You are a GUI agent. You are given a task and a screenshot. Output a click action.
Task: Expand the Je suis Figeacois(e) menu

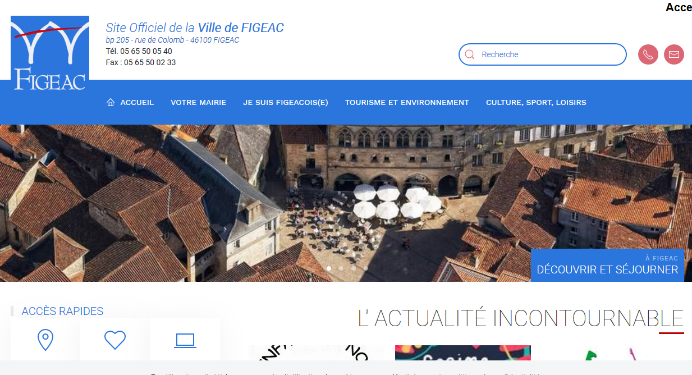pyautogui.click(x=285, y=102)
